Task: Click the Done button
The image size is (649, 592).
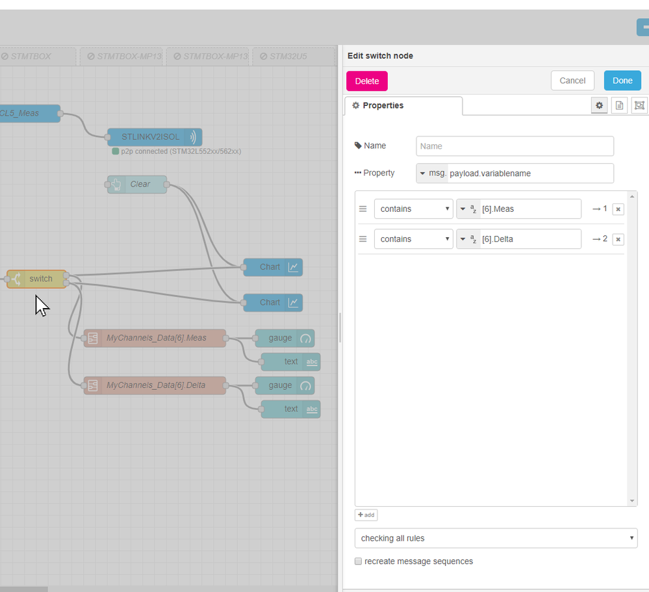Action: 622,81
